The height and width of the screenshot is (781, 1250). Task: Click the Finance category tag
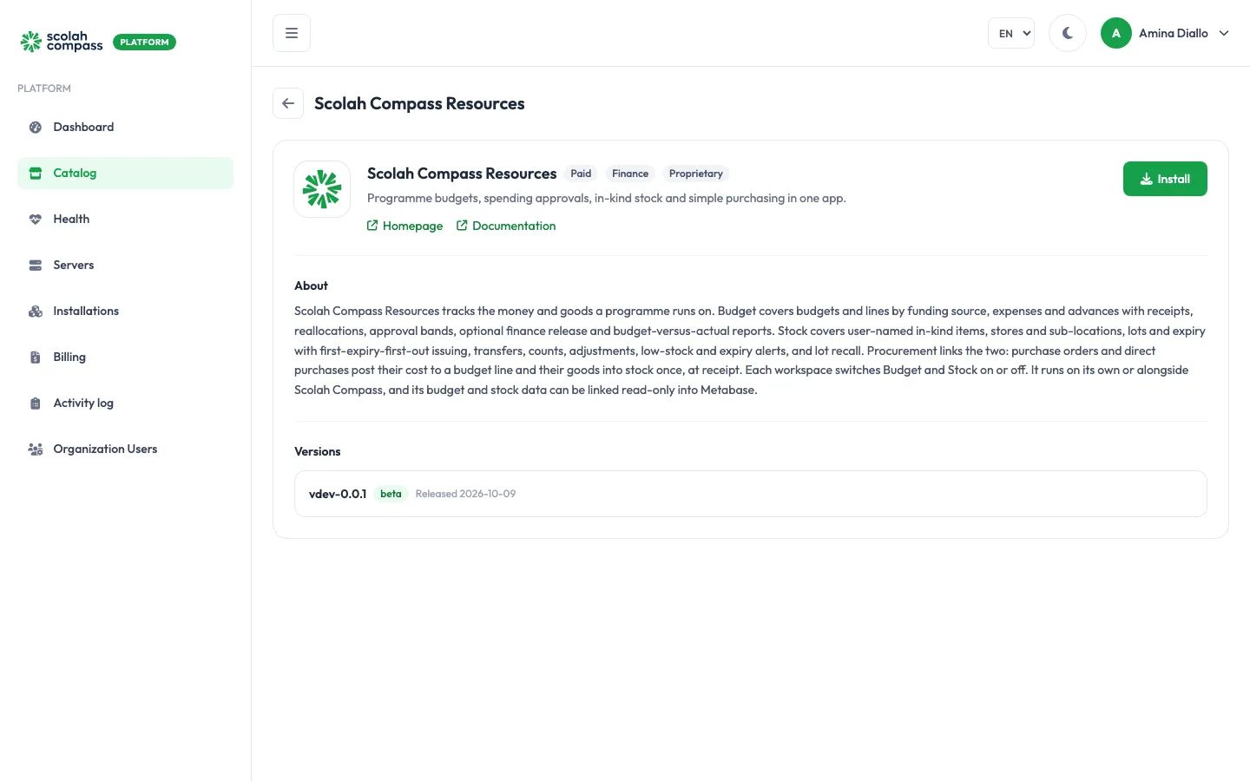pyautogui.click(x=630, y=174)
